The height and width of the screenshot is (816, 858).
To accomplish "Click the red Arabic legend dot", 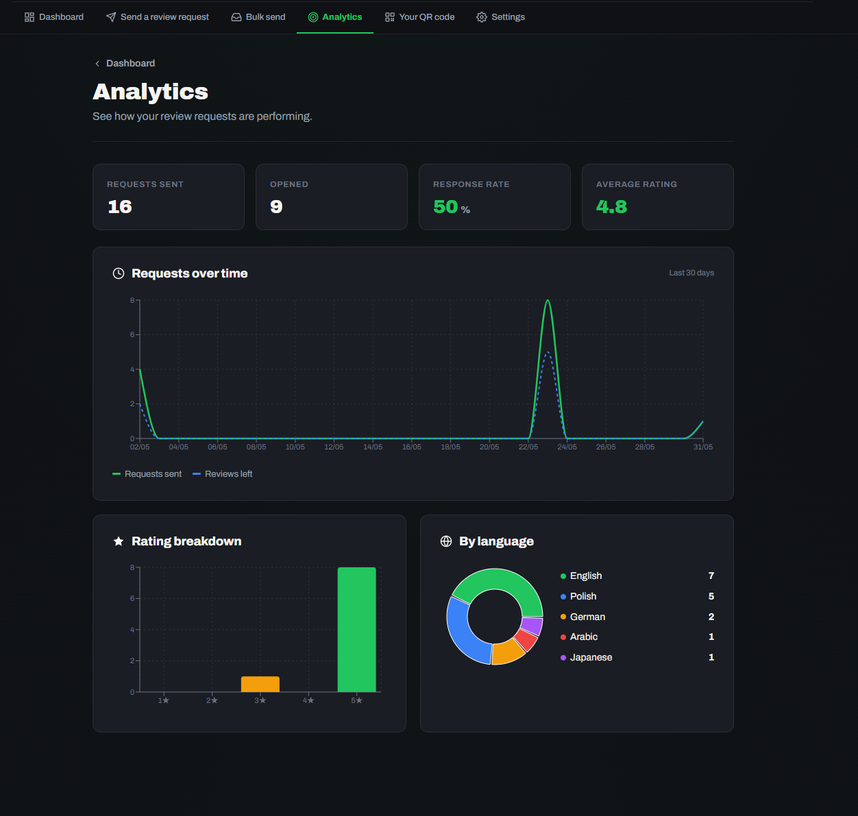I will click(563, 637).
